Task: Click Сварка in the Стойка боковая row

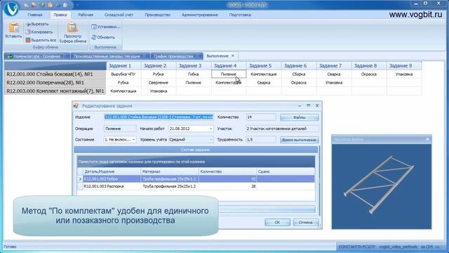Action: pos(334,74)
